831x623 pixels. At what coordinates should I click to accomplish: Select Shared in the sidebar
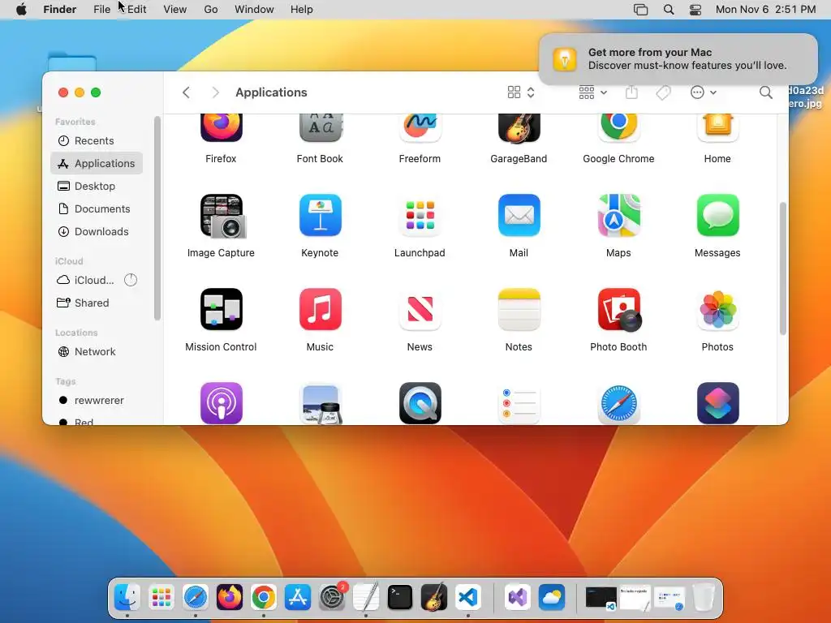click(x=97, y=303)
